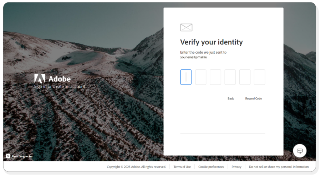This screenshot has height=177, width=321.
Task: Open the Privacy link
Action: click(236, 167)
